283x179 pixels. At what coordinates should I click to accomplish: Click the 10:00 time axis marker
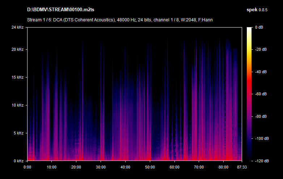coord(52,167)
